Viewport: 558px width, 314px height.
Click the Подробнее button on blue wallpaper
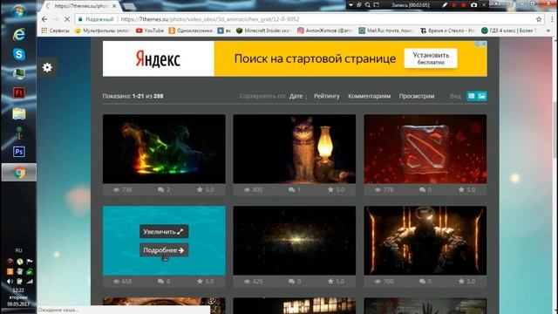164,250
